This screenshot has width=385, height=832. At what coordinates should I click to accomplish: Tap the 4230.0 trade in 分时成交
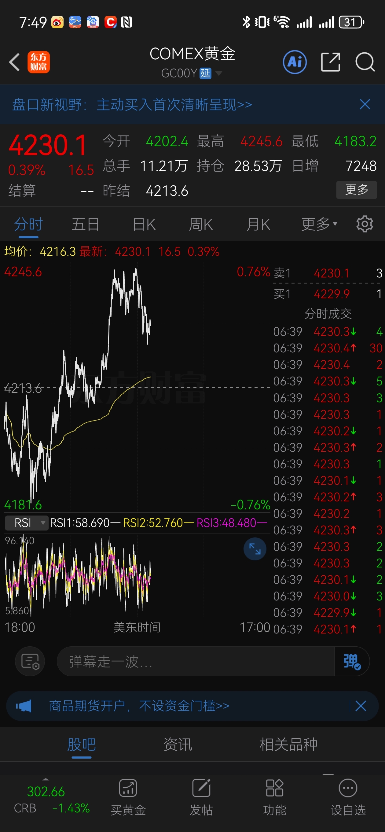pyautogui.click(x=328, y=596)
